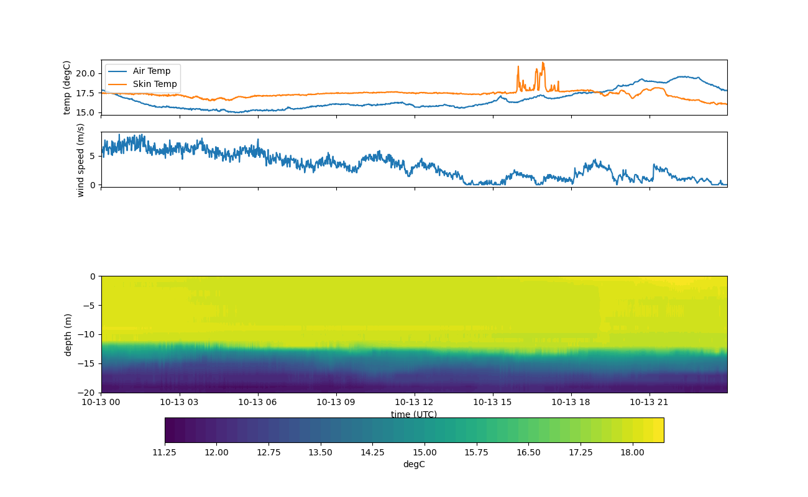The width and height of the screenshot is (808, 497).
Task: Click the bright yellow end of the colorbar
Action: (659, 430)
